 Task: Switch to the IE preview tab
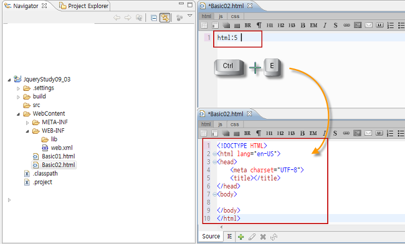click(x=229, y=237)
